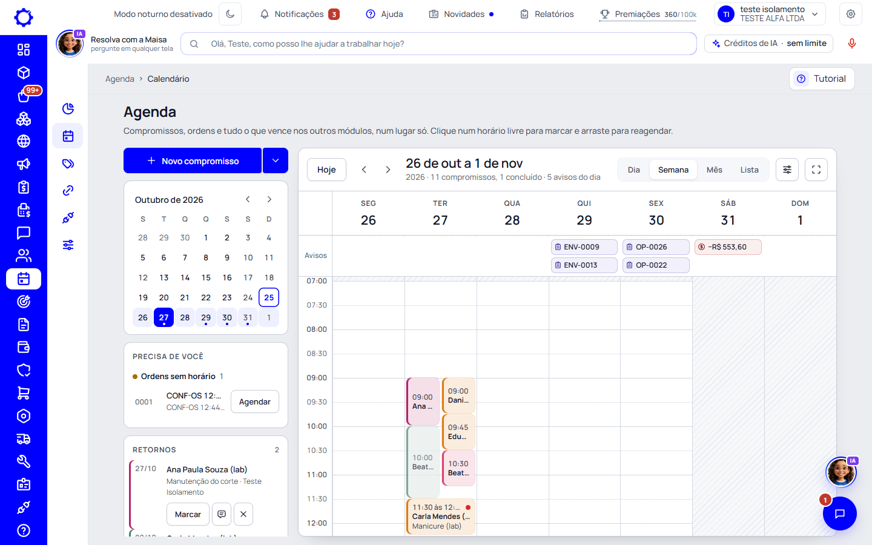The height and width of the screenshot is (545, 872).
Task: Open the chain link icon in agenda submenu
Action: click(68, 191)
